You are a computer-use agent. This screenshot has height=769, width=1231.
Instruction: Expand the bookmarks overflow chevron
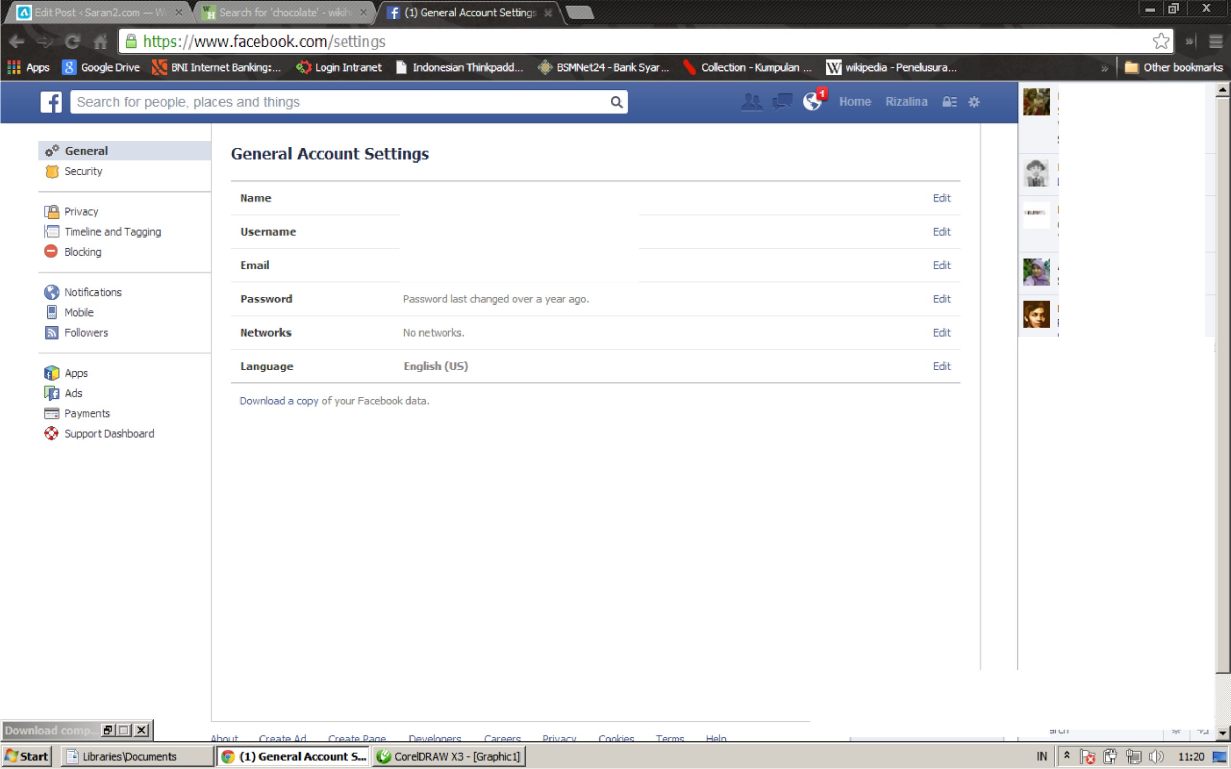(x=1104, y=68)
